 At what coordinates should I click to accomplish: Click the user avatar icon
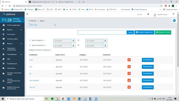point(155,15)
